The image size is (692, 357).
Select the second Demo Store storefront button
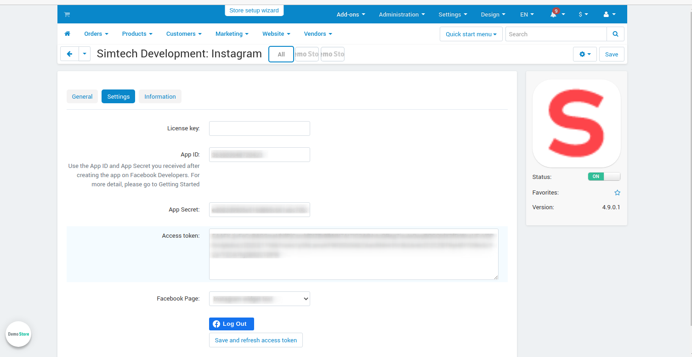(x=333, y=54)
